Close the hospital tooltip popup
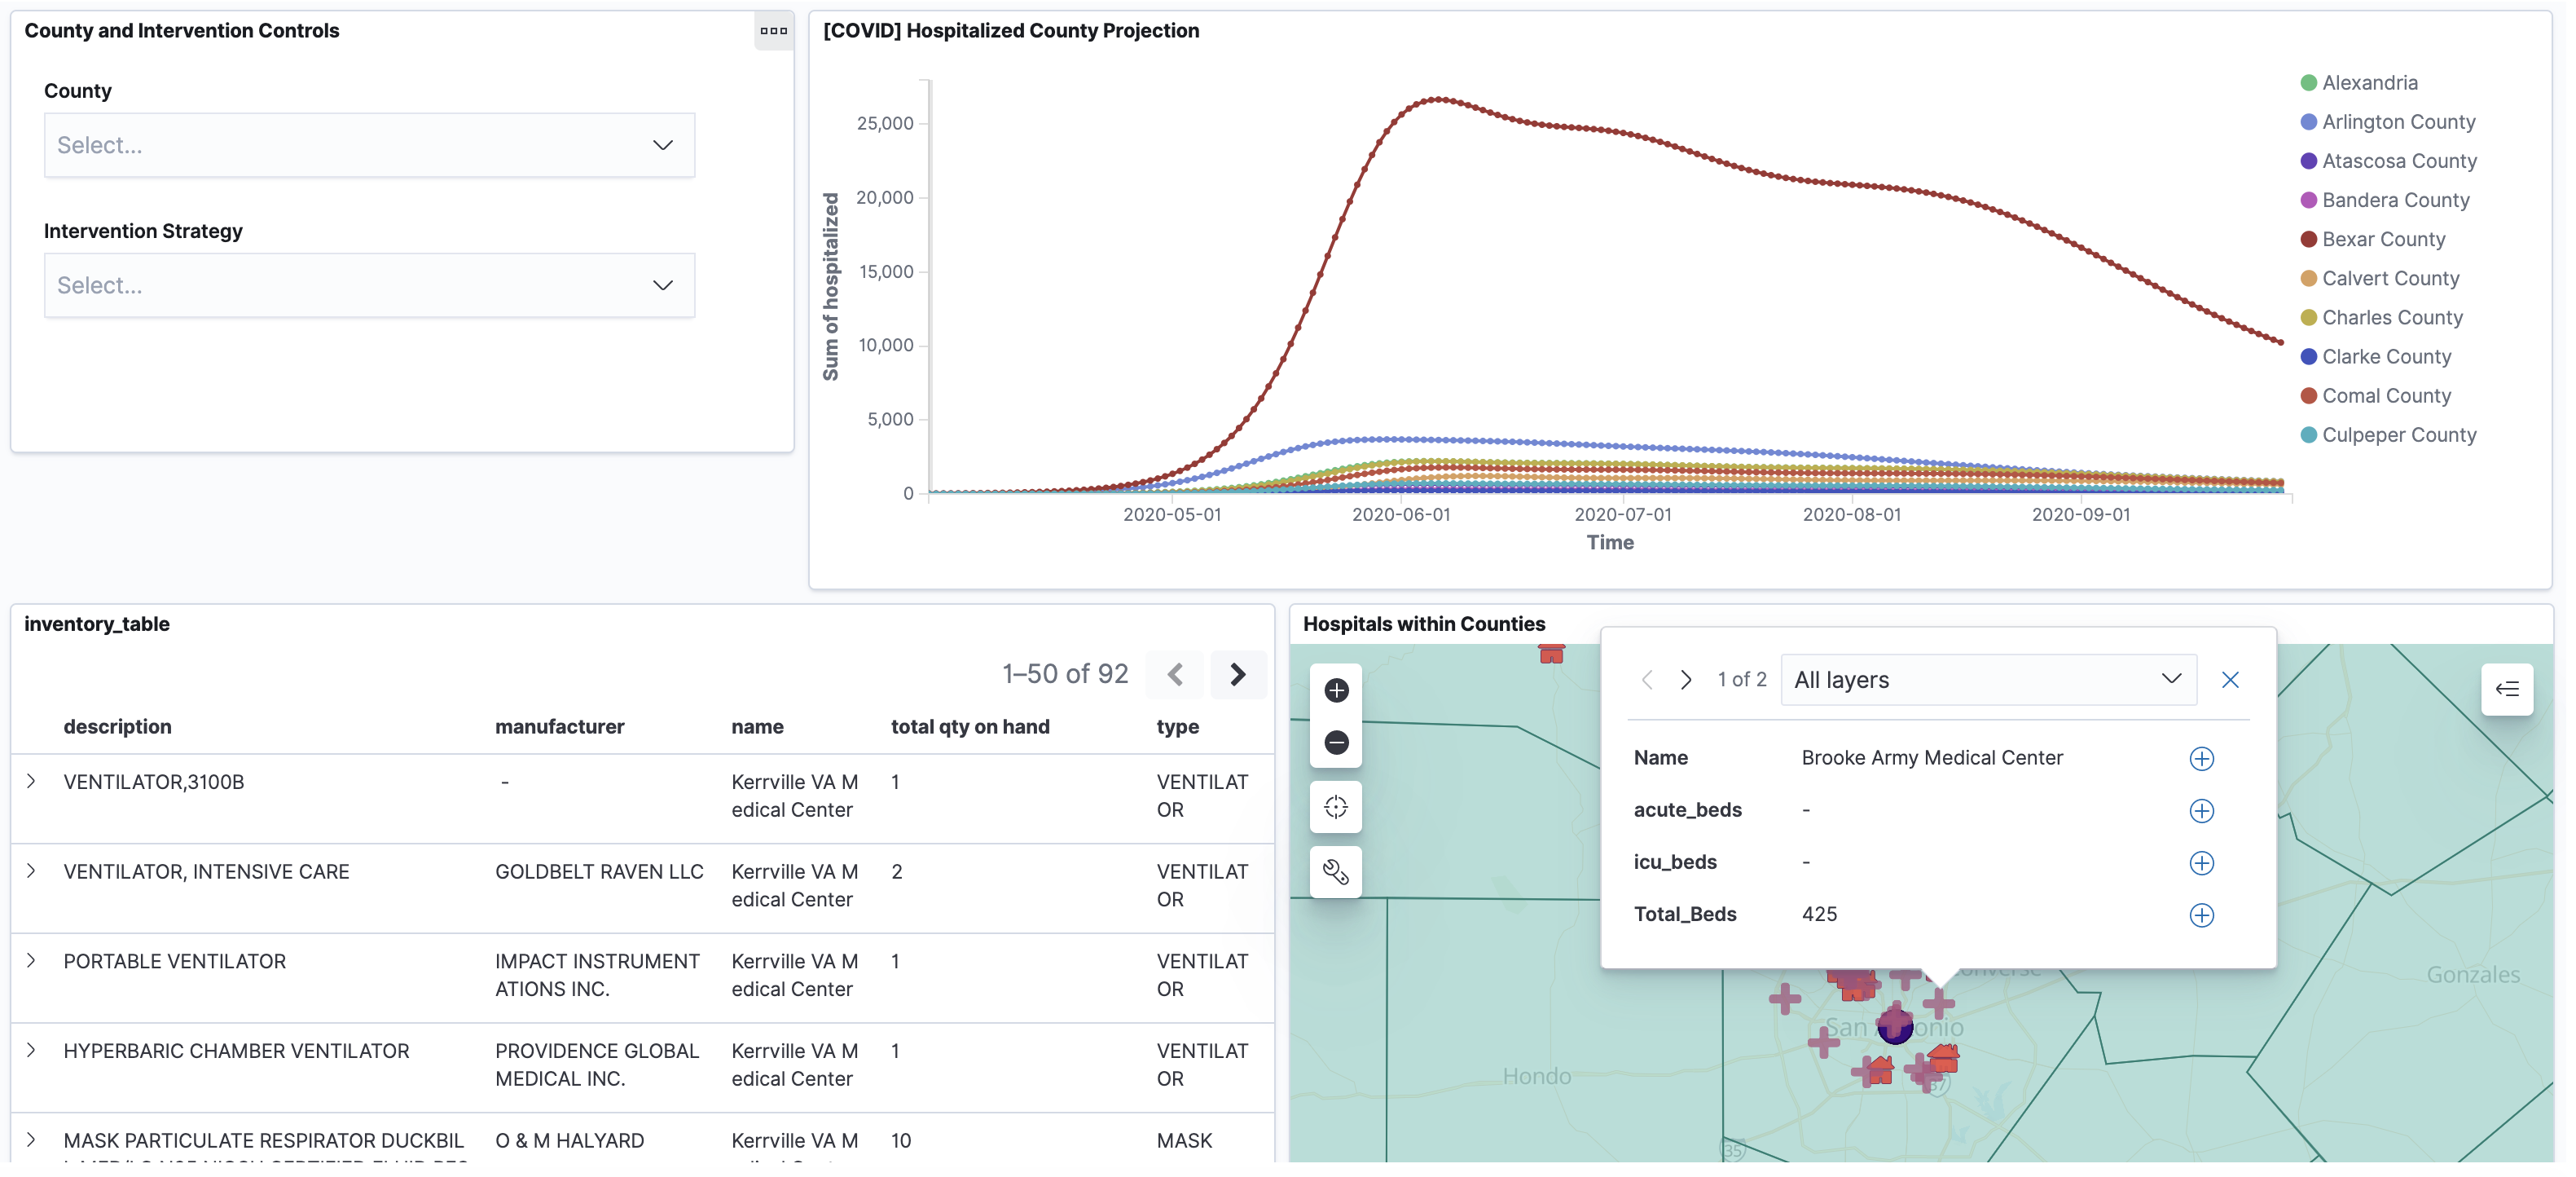This screenshot has height=1177, width=2576. [2230, 681]
